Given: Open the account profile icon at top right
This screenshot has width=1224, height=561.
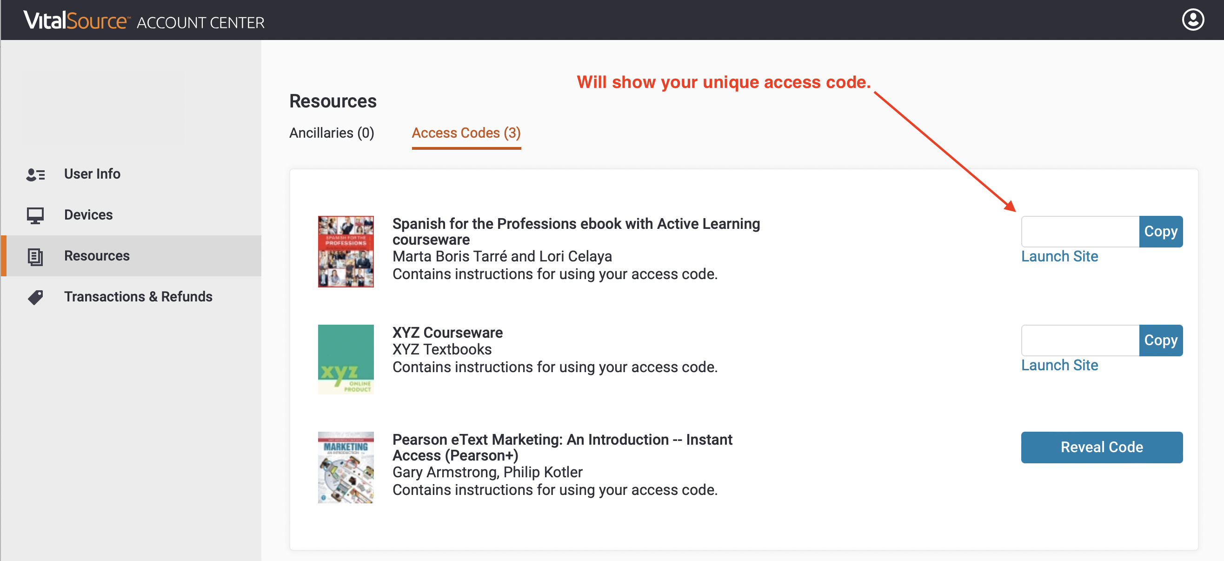Looking at the screenshot, I should (x=1193, y=20).
